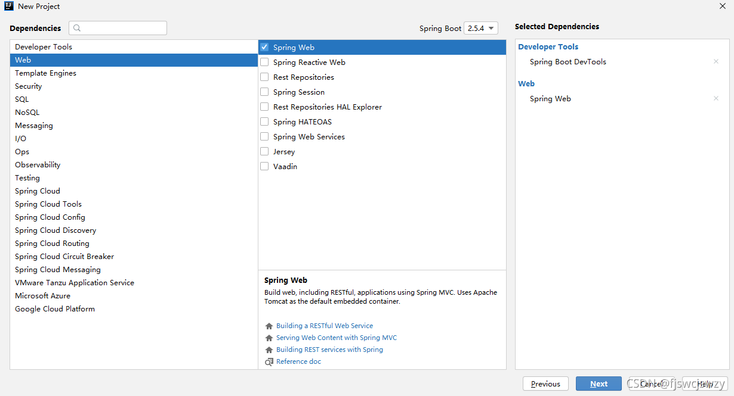Tick the Spring Session checkbox
This screenshot has height=396, width=734.
[x=264, y=92]
